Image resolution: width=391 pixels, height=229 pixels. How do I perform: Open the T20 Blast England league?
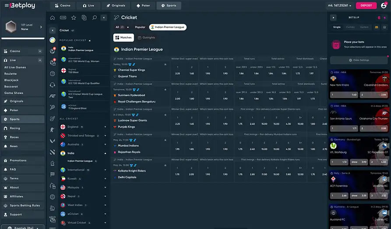[84, 71]
